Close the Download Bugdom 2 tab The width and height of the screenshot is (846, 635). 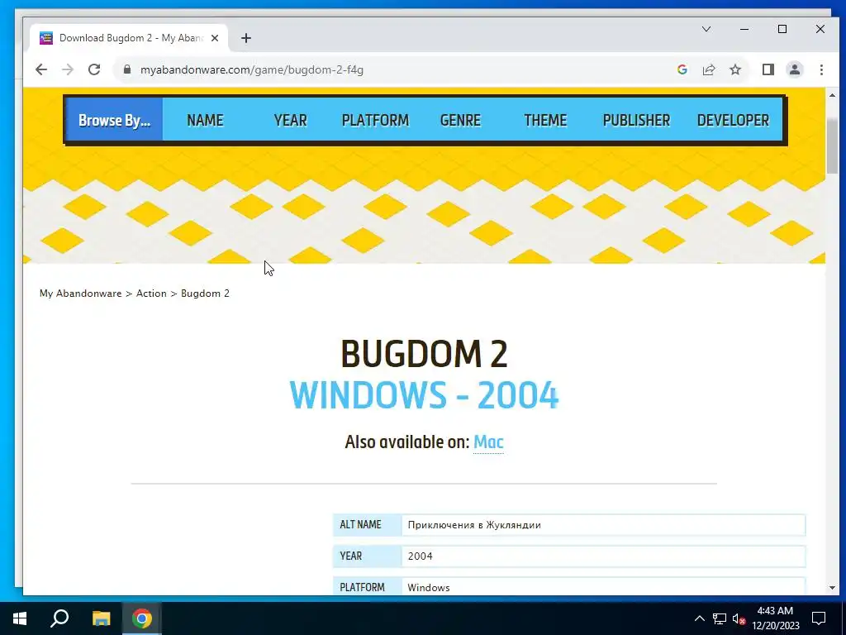coord(215,38)
